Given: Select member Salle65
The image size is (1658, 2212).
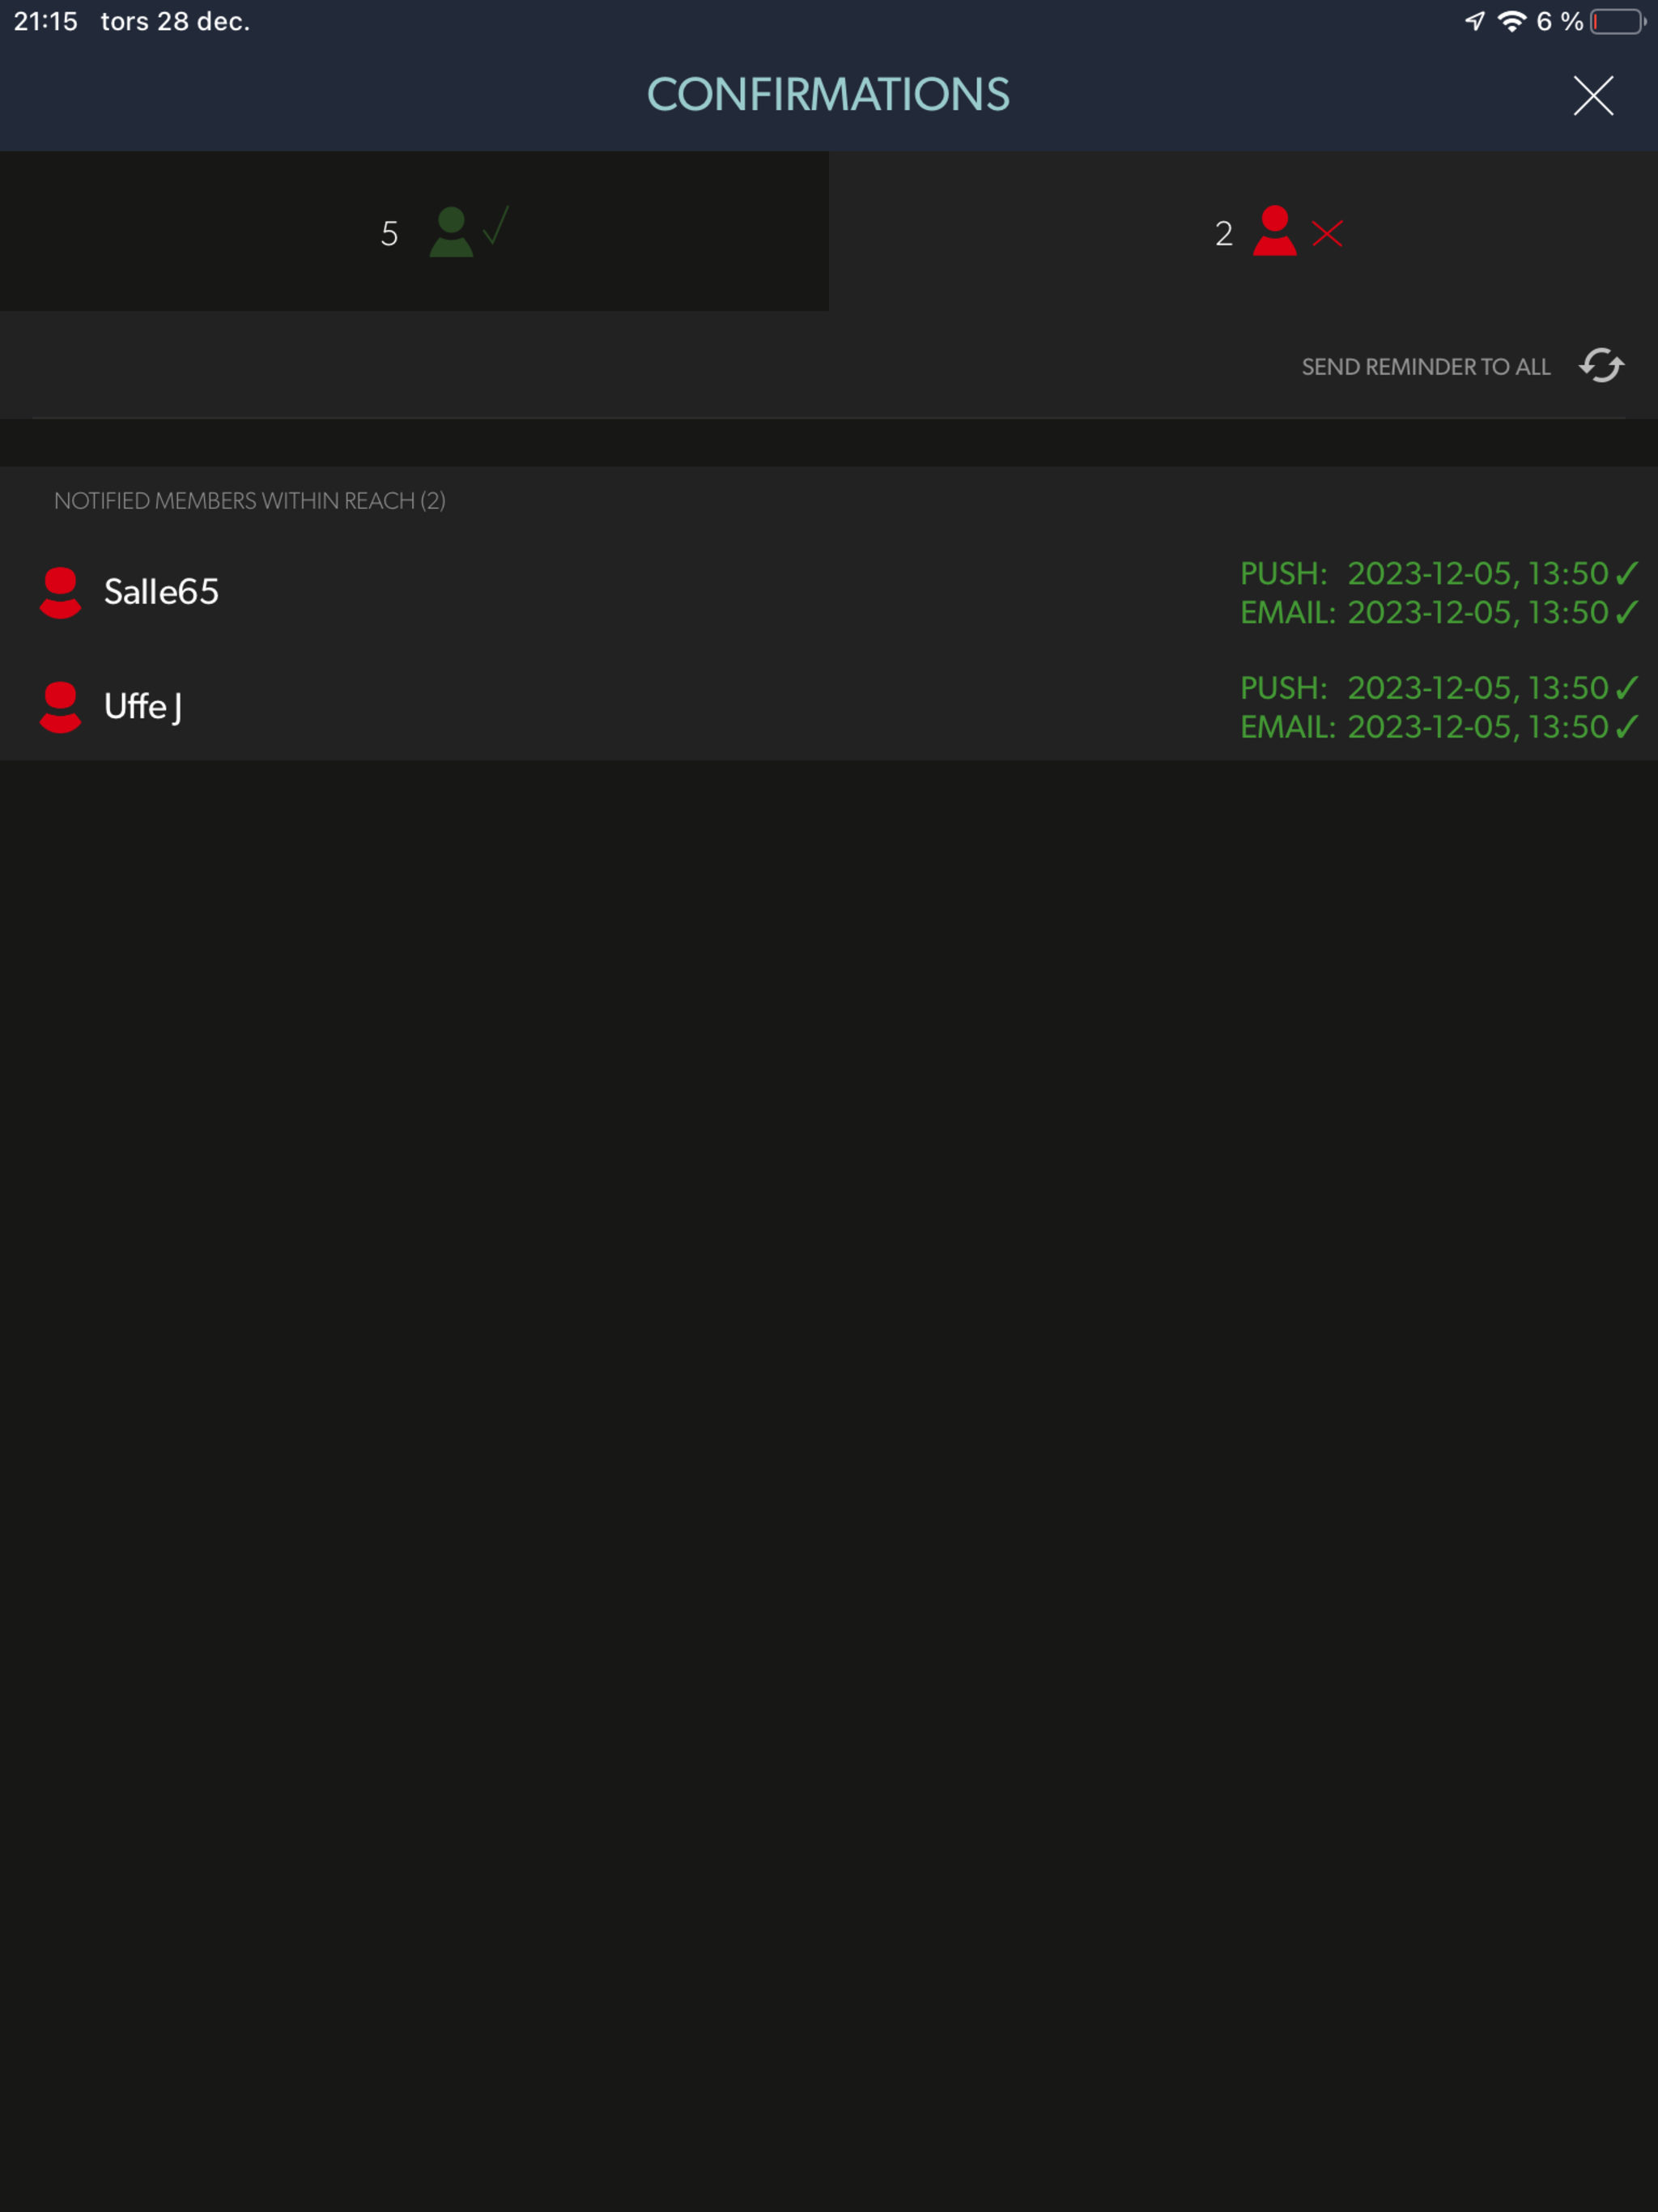Looking at the screenshot, I should [x=161, y=592].
